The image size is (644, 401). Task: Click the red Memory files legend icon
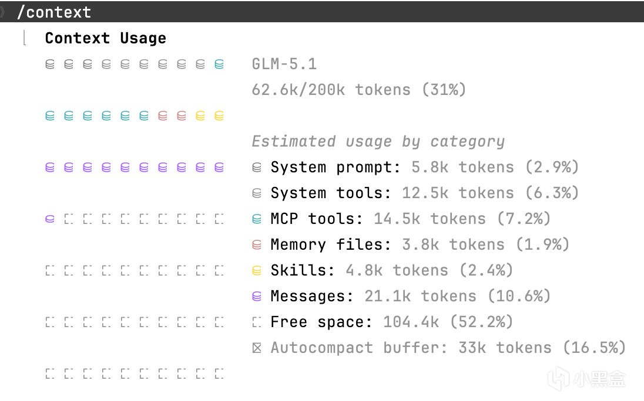(256, 245)
